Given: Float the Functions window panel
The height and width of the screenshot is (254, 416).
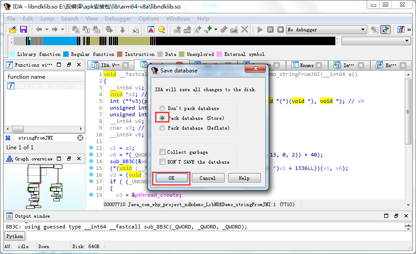Looking at the screenshot, I should 69,65.
